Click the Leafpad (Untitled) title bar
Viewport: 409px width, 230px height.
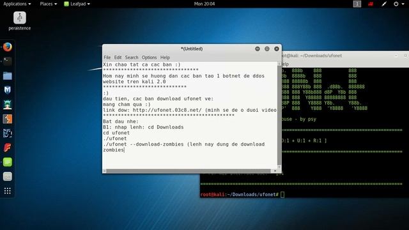[x=192, y=49]
